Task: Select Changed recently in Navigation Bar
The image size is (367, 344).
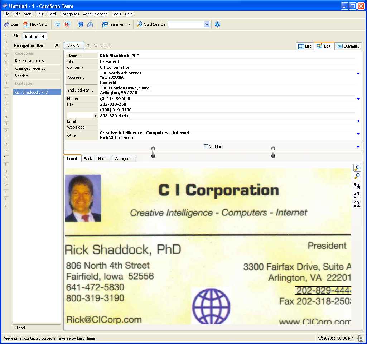Action: pos(37,68)
